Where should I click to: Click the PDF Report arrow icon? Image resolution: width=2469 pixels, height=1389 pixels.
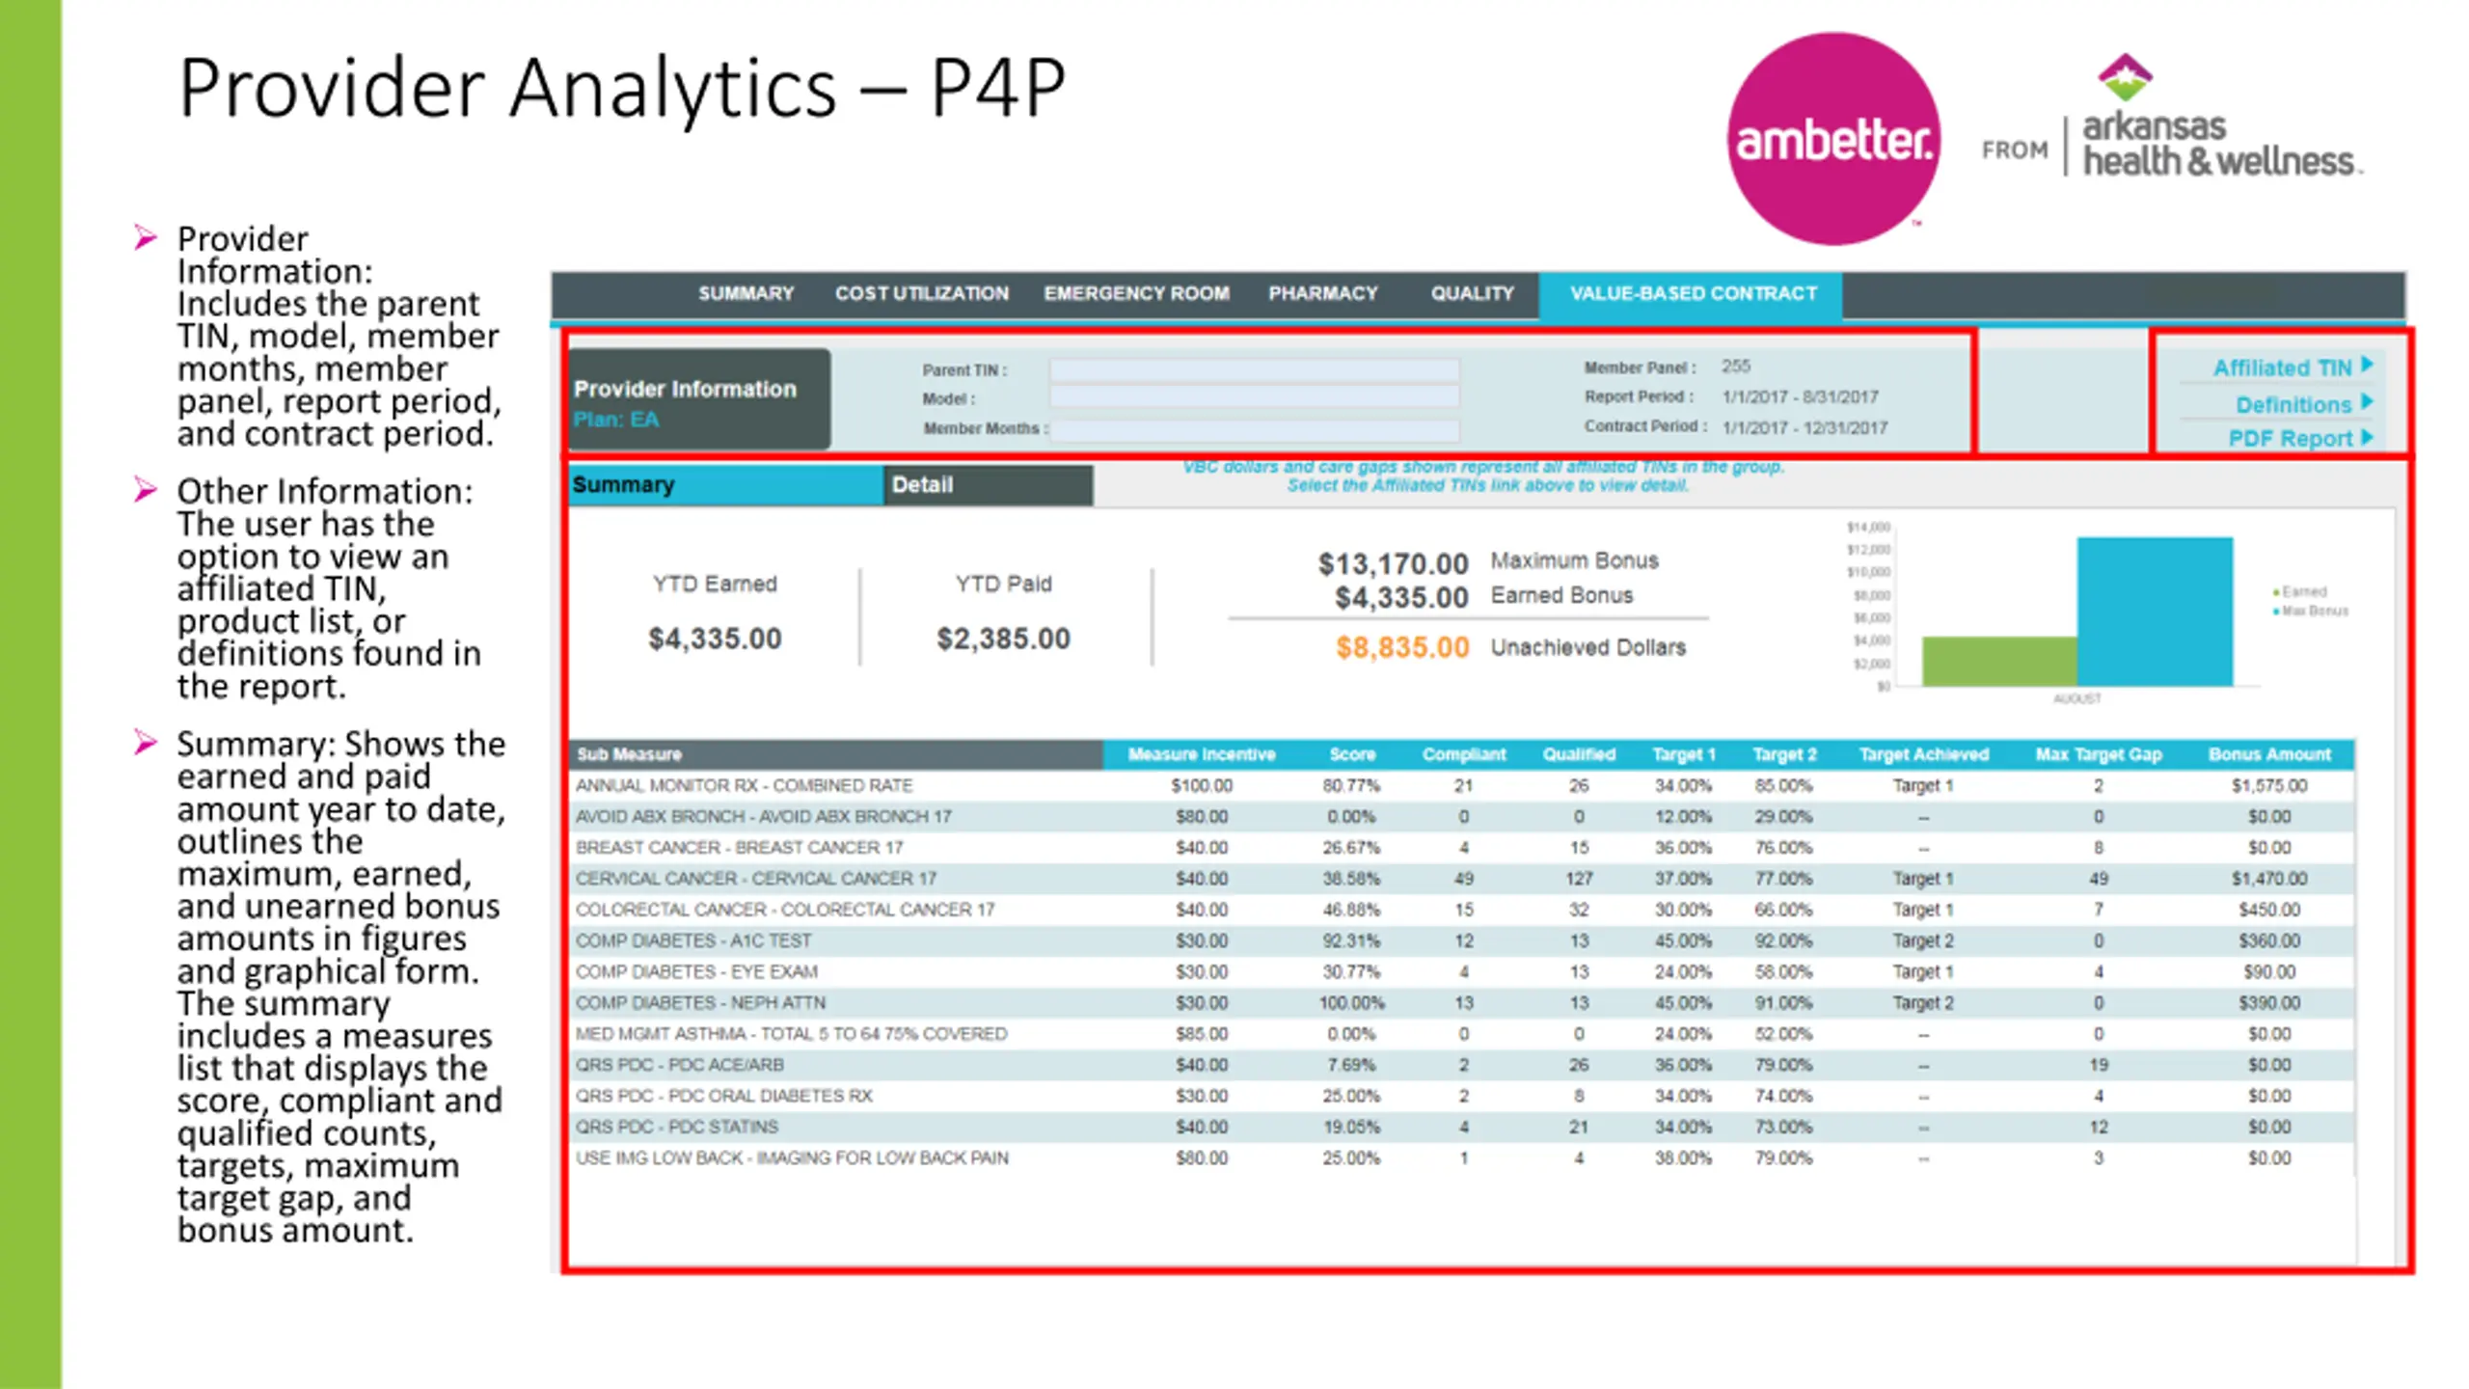(2367, 436)
